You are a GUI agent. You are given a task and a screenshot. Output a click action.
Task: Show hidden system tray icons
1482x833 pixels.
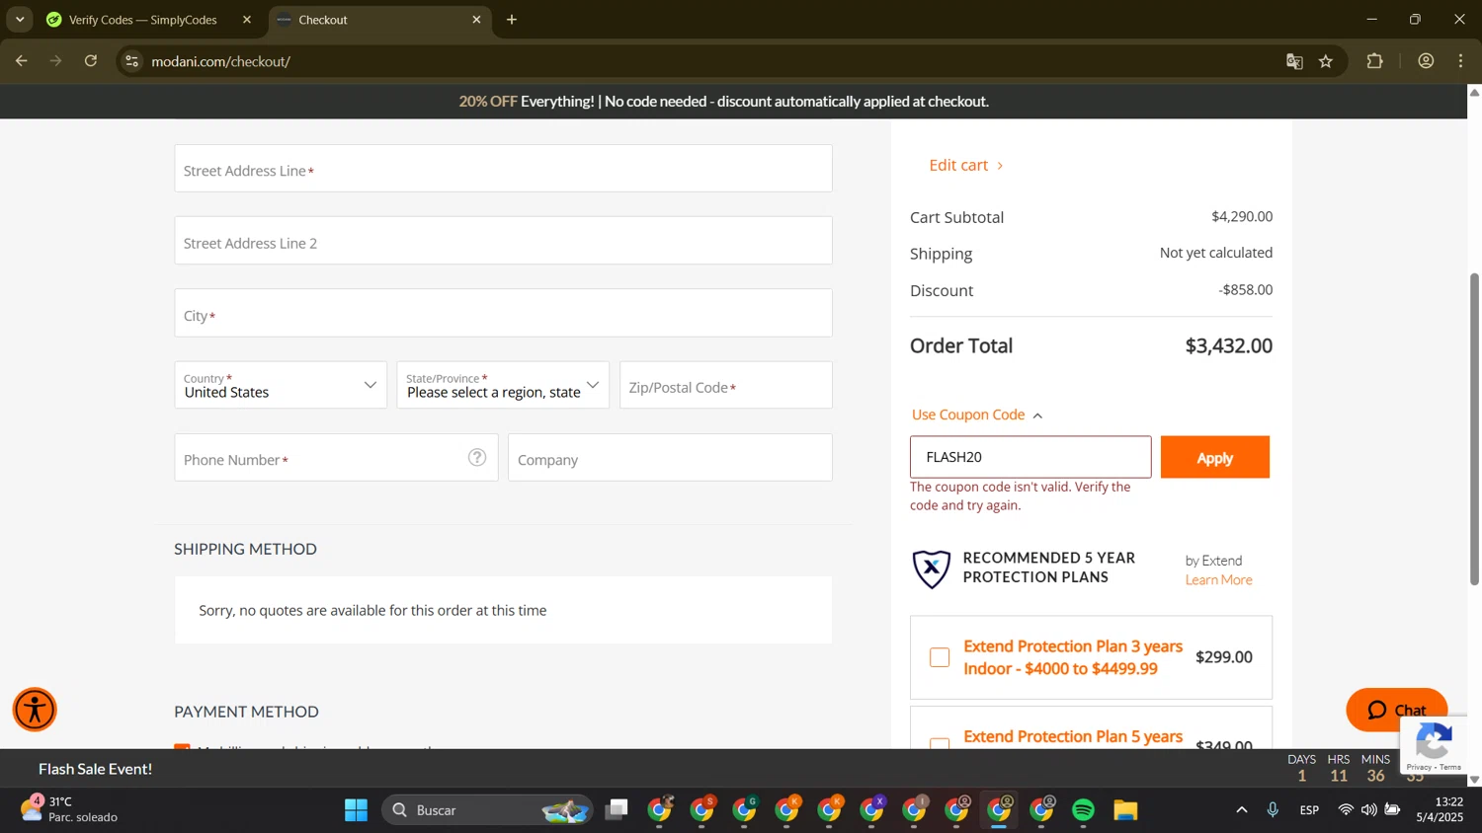(1242, 810)
